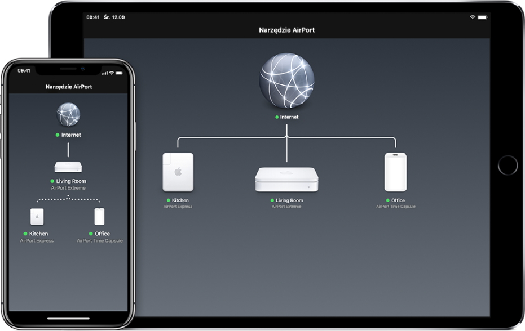The height and width of the screenshot is (331, 525).
Task: Tap the Internet label on the iPhone
Action: click(x=71, y=135)
